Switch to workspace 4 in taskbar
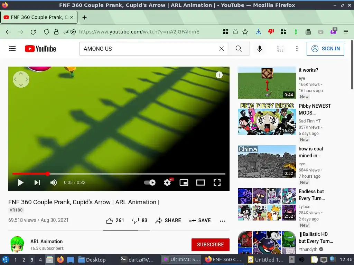354x265 pixels. coord(40,260)
